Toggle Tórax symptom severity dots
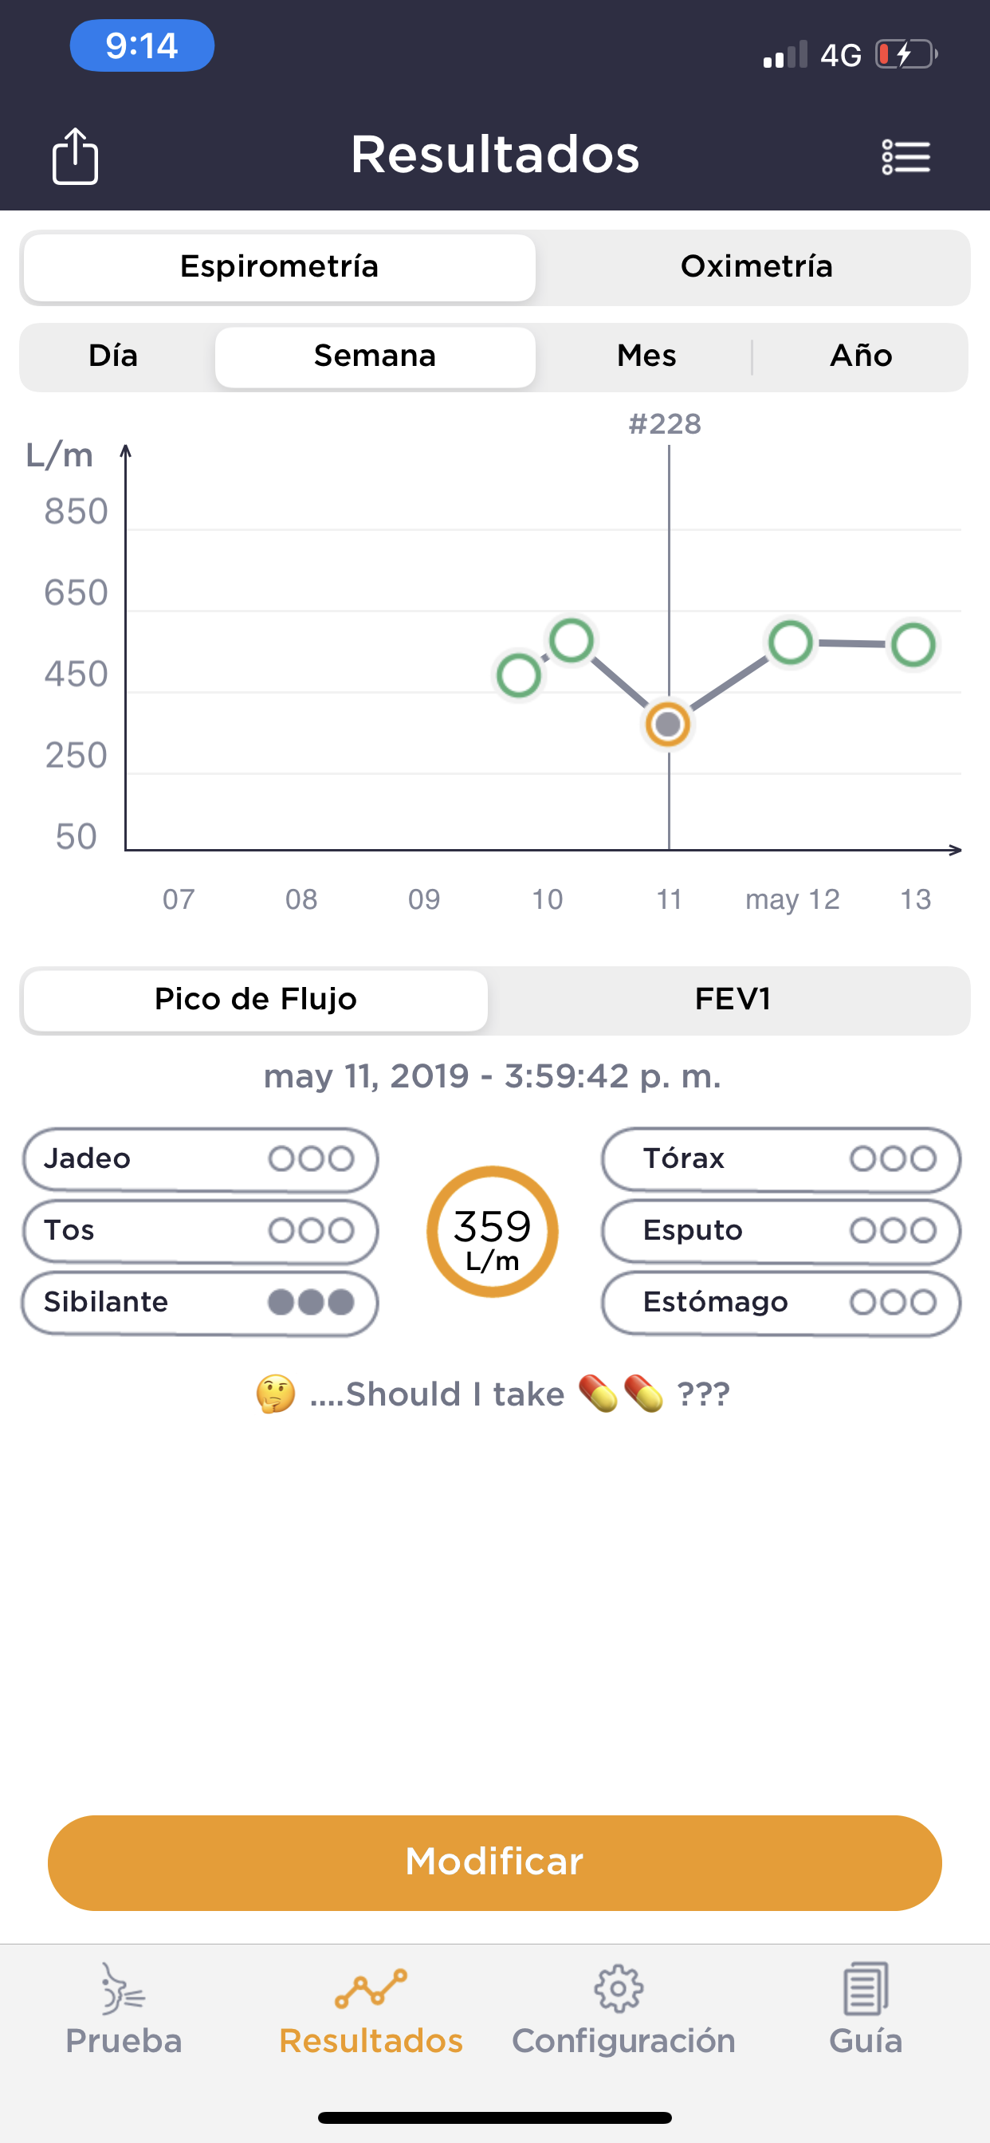The image size is (990, 2143). (893, 1159)
